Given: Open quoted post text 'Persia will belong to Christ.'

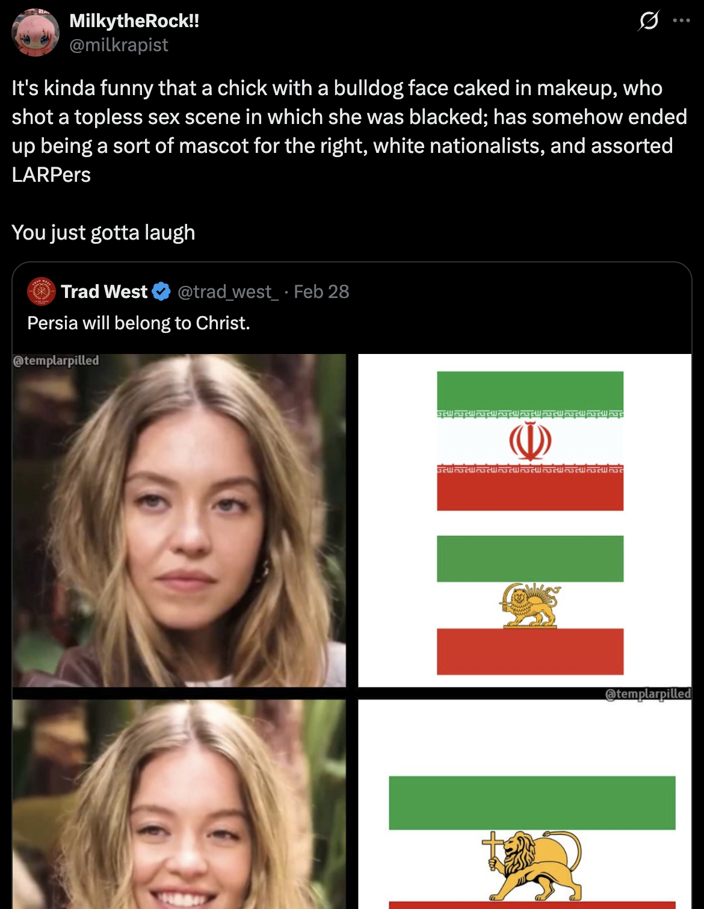Looking at the screenshot, I should (x=138, y=323).
